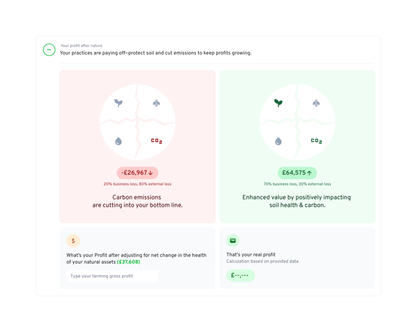Click the -£26,967 loss badge

138,173
